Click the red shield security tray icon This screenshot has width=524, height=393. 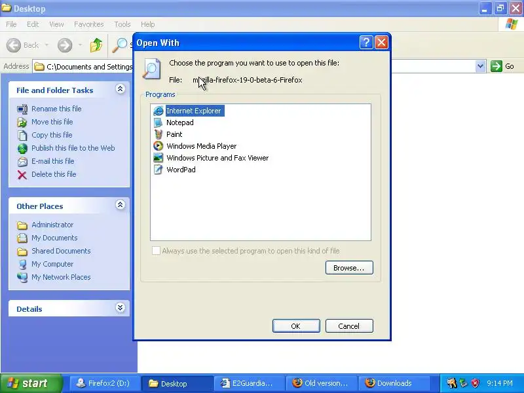[475, 383]
